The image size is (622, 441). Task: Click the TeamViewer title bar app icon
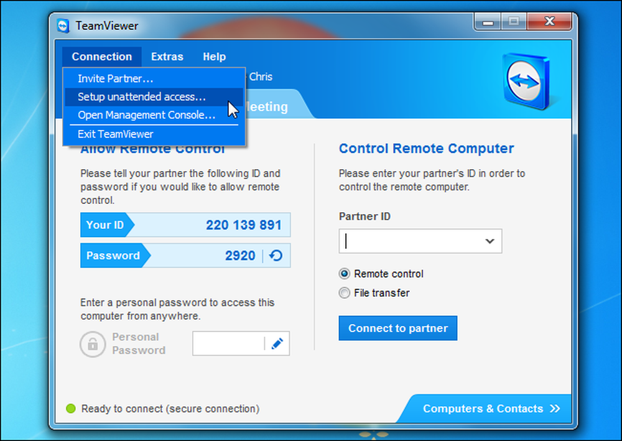63,26
